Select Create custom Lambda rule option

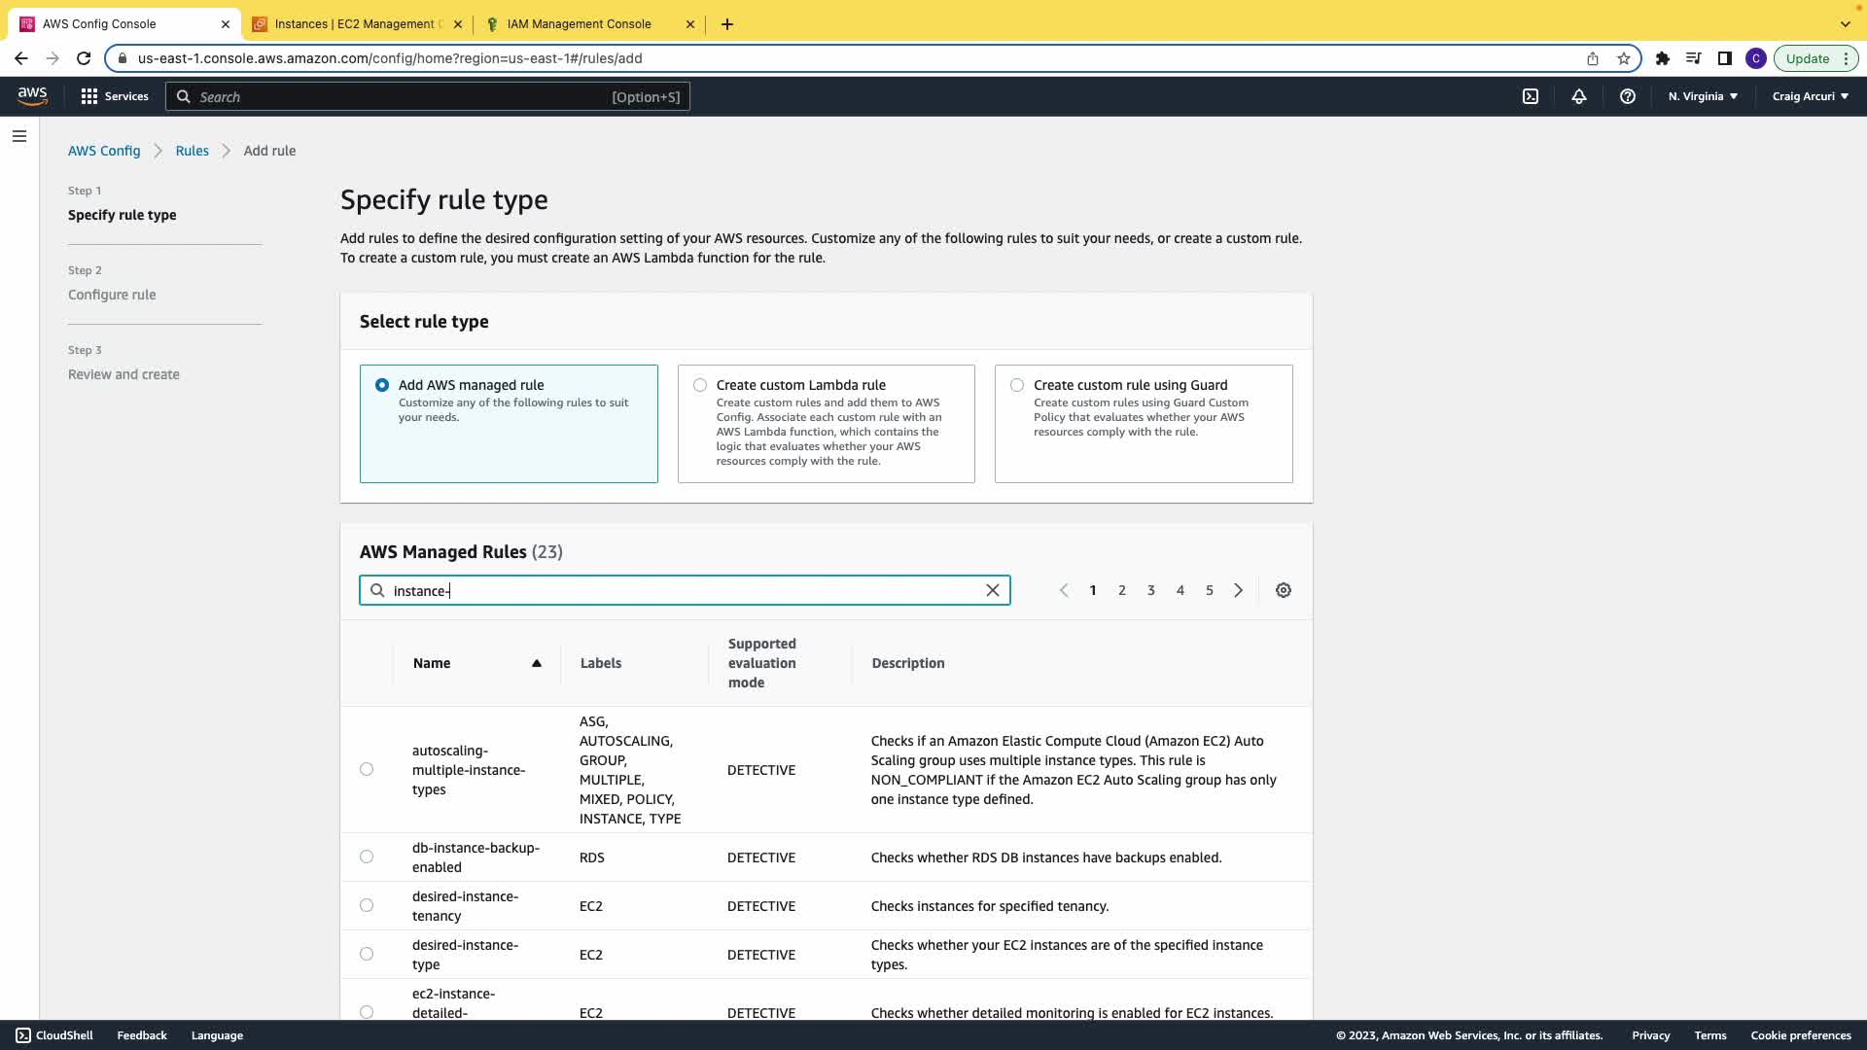pyautogui.click(x=700, y=385)
